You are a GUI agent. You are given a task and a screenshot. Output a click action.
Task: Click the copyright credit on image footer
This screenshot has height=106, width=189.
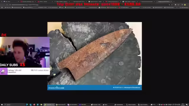[x=127, y=87]
